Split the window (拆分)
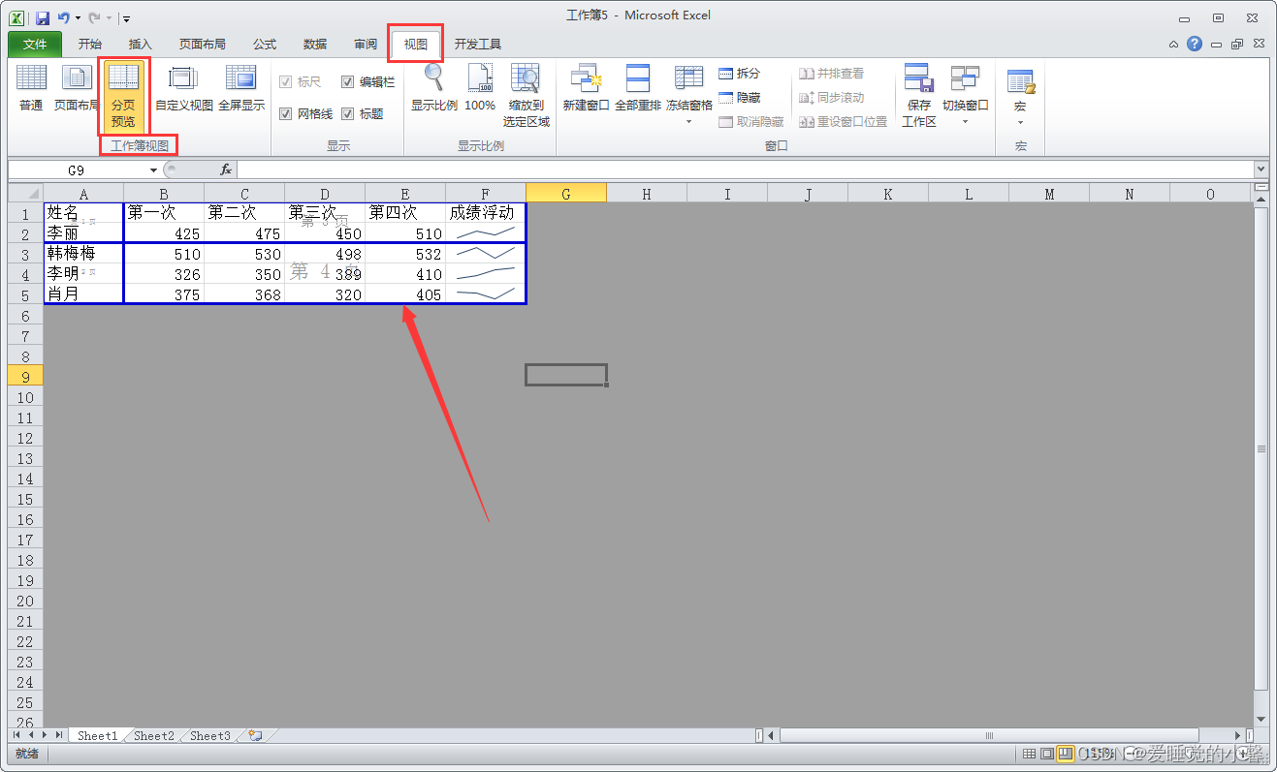 740,74
